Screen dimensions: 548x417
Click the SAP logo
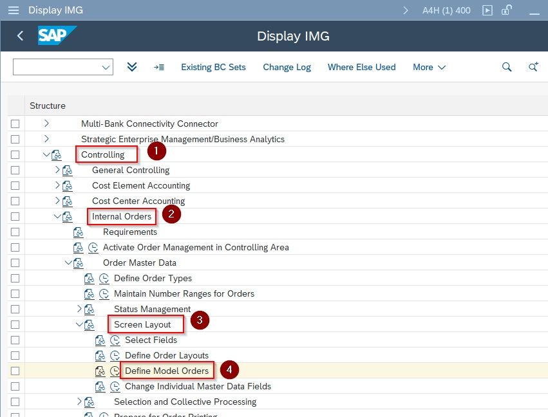57,35
